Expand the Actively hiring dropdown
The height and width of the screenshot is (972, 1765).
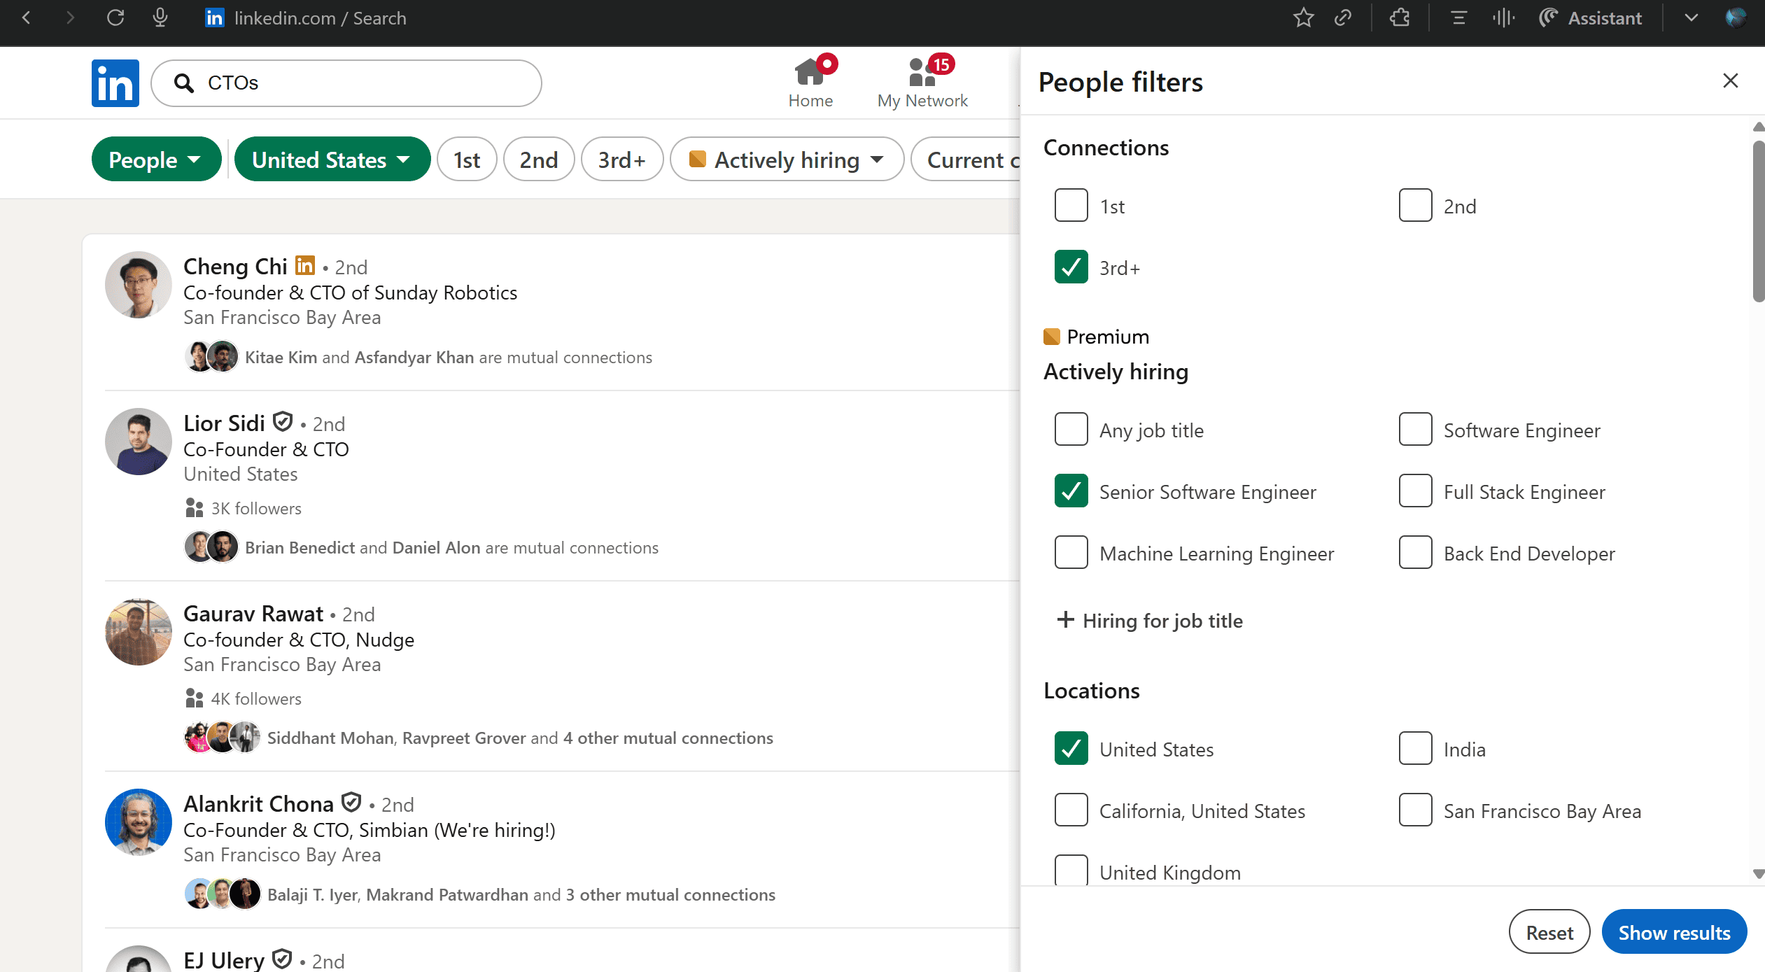pos(787,160)
